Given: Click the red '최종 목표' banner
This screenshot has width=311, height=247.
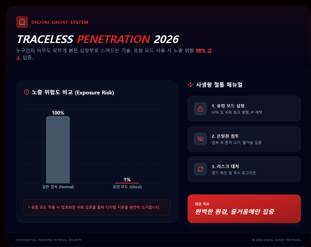Looking at the screenshot, I should (244, 209).
